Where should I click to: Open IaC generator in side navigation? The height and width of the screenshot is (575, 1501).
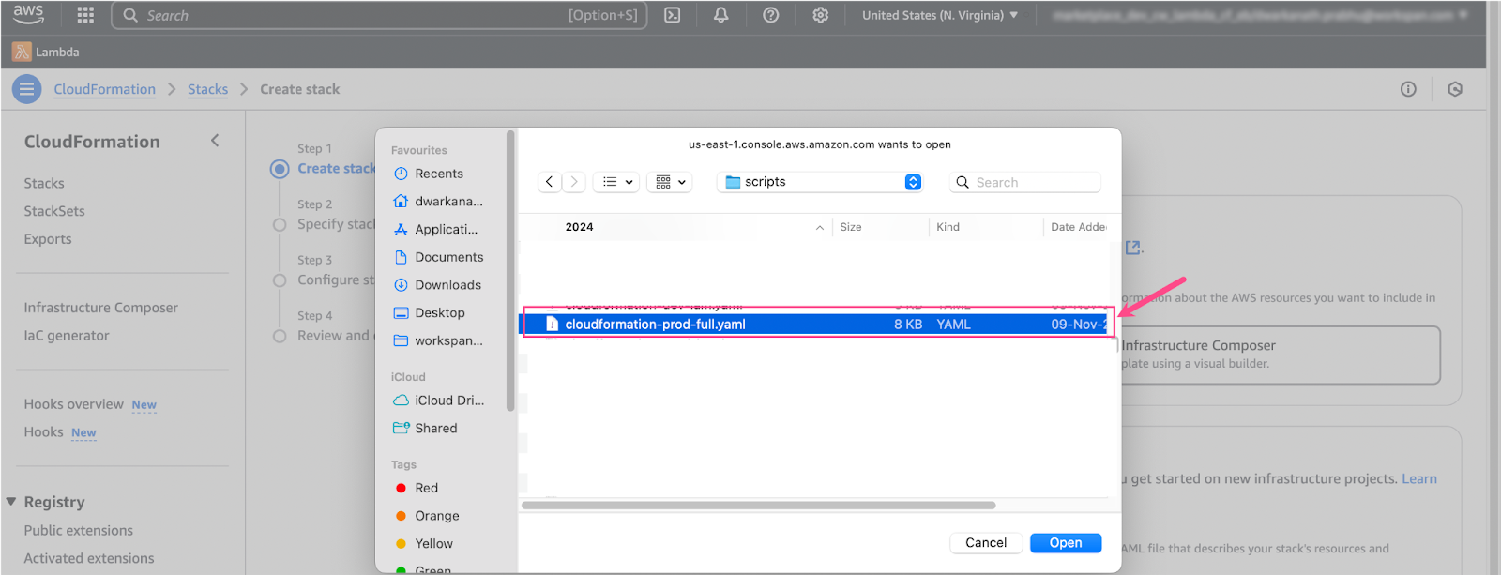pos(67,336)
